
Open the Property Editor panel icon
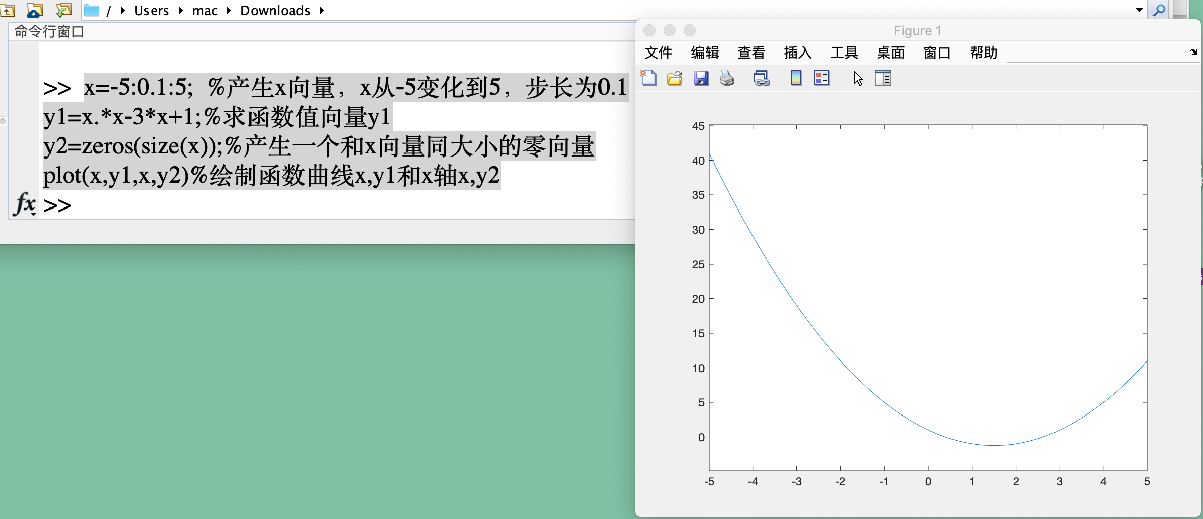(883, 78)
